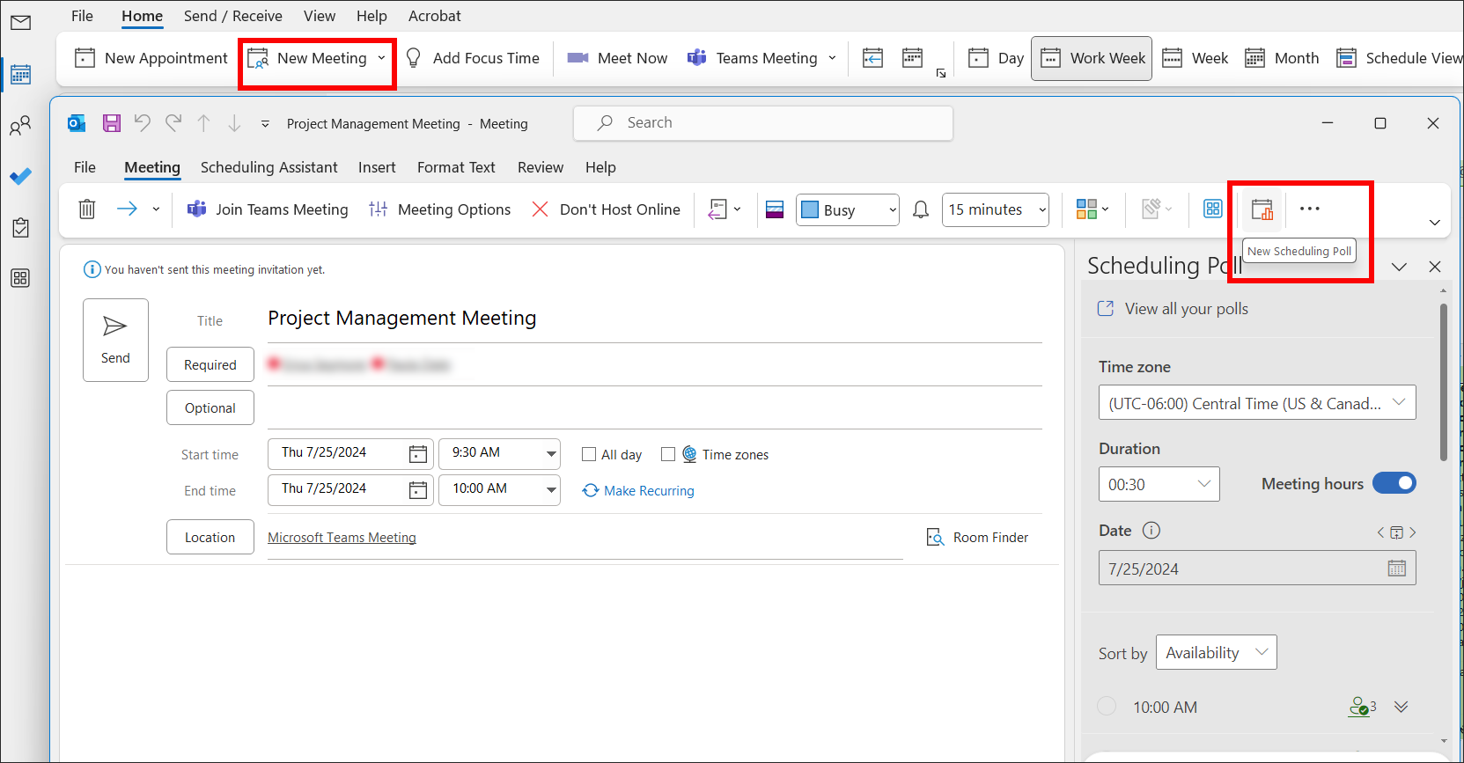The height and width of the screenshot is (763, 1464).
Task: Switch to Day calendar view
Action: coord(996,58)
